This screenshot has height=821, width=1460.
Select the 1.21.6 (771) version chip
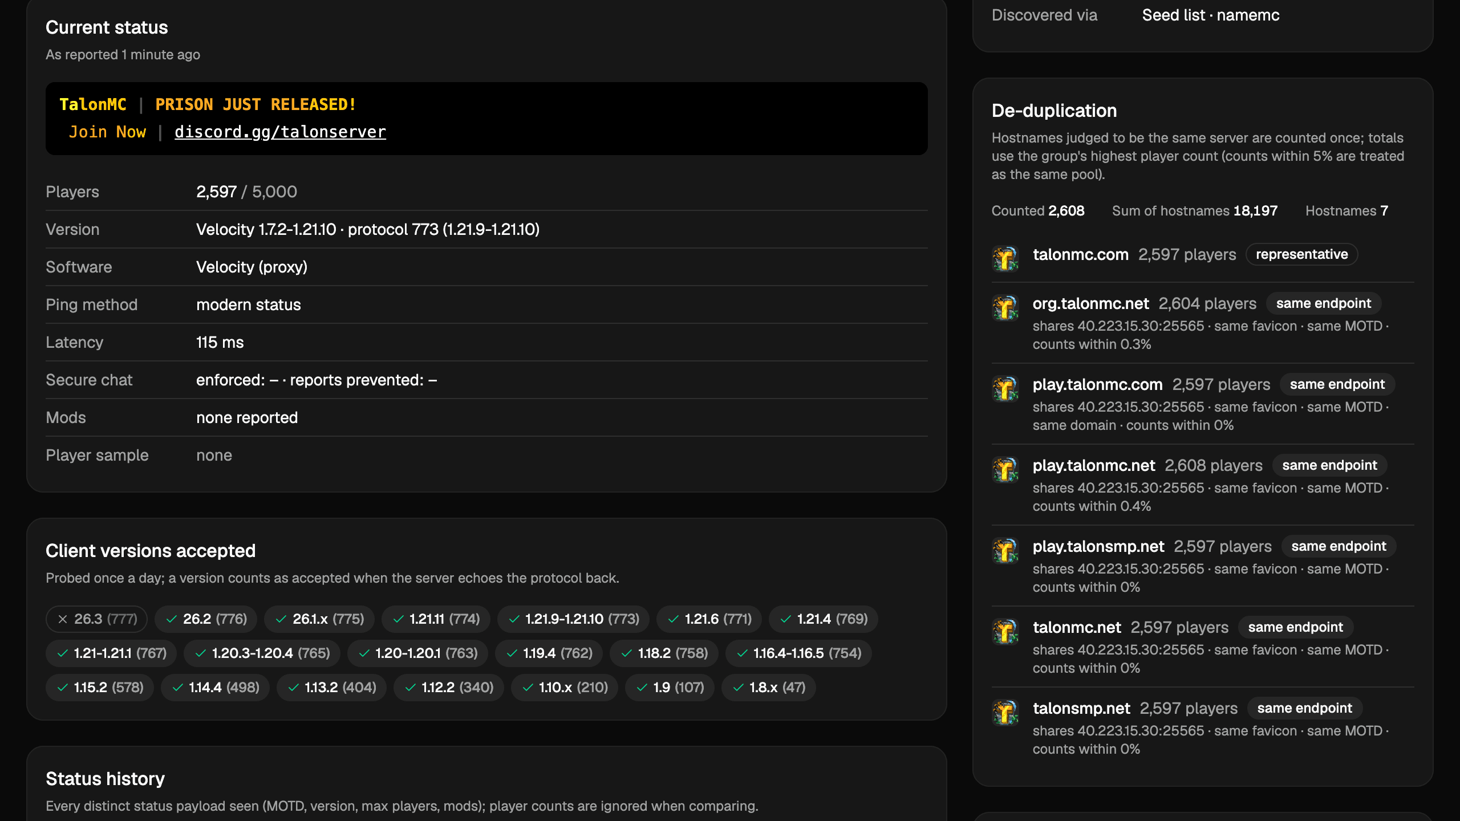pyautogui.click(x=709, y=619)
